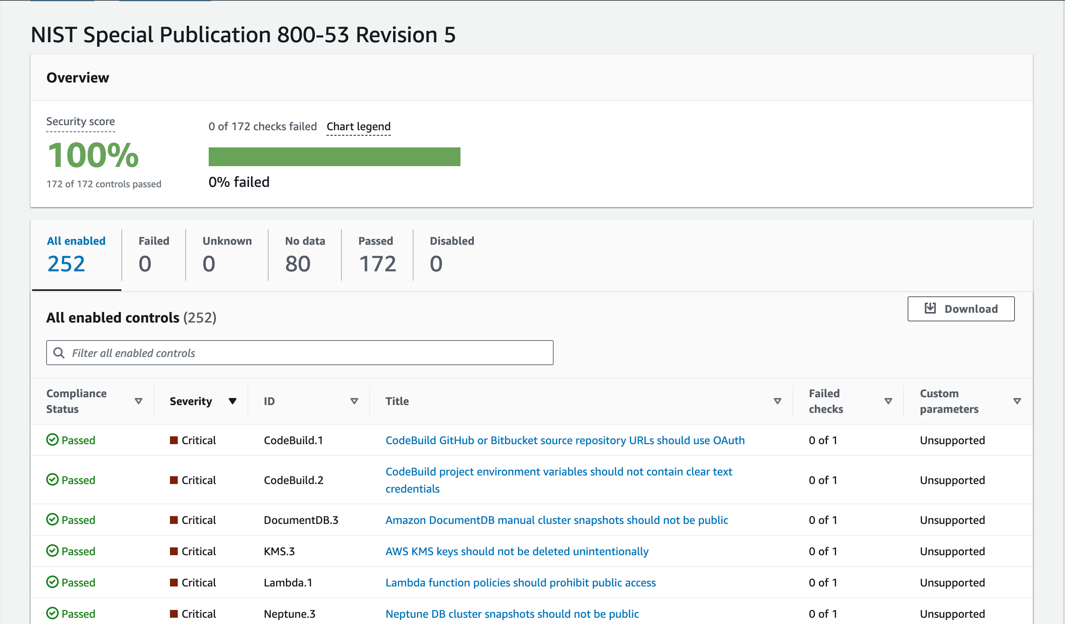Viewport: 1065px width, 624px height.
Task: Sort by Failed checks column arrow
Action: point(888,401)
